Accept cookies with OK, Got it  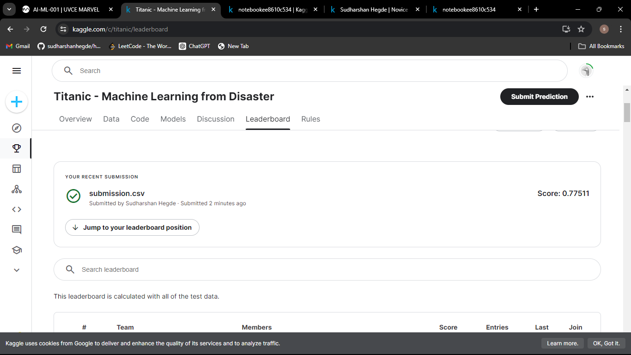coord(607,343)
